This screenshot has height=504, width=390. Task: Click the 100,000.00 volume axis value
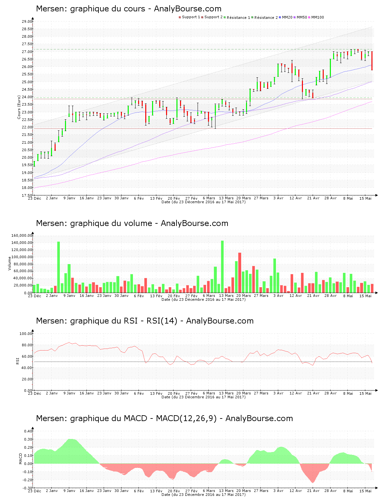point(22,257)
